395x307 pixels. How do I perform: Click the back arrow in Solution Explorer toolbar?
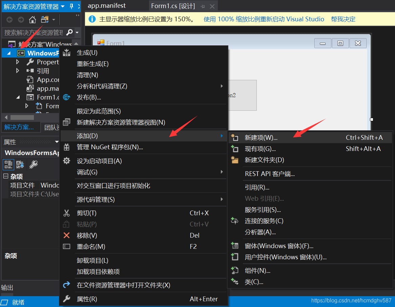tap(9, 20)
